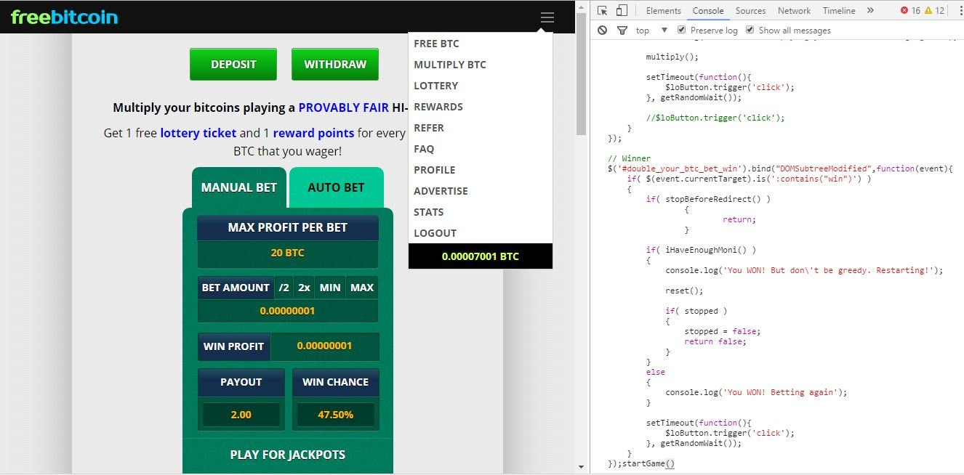Click the green DEPOSIT button
The image size is (964, 475).
tap(233, 64)
